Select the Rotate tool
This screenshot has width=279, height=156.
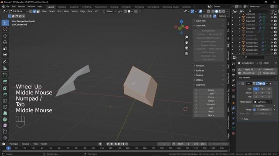[5, 42]
